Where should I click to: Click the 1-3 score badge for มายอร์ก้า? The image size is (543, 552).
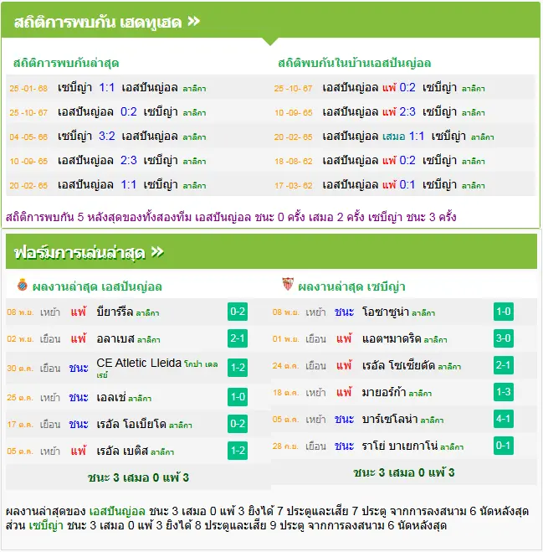pyautogui.click(x=504, y=392)
